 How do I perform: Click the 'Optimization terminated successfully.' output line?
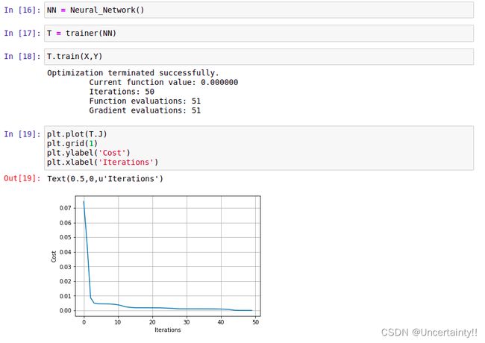pyautogui.click(x=133, y=73)
